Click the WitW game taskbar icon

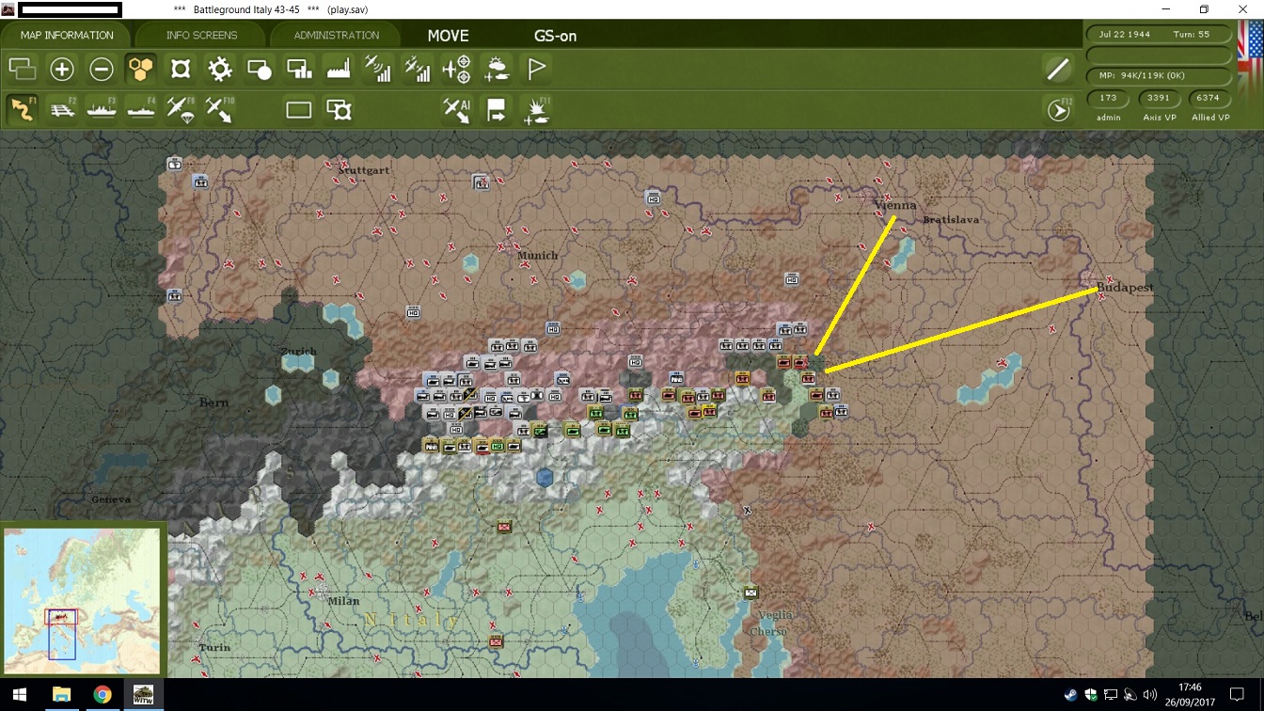click(144, 695)
